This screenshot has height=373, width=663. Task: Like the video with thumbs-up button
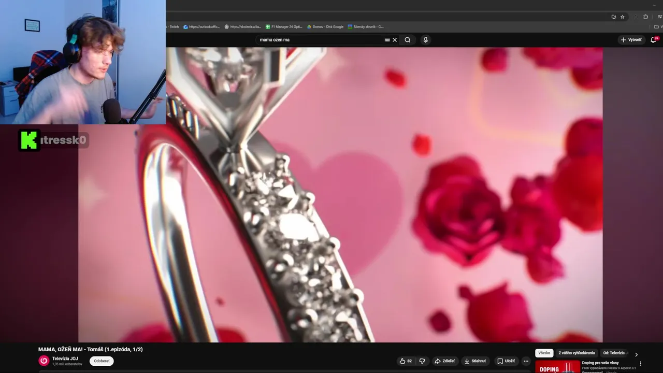[x=406, y=361]
